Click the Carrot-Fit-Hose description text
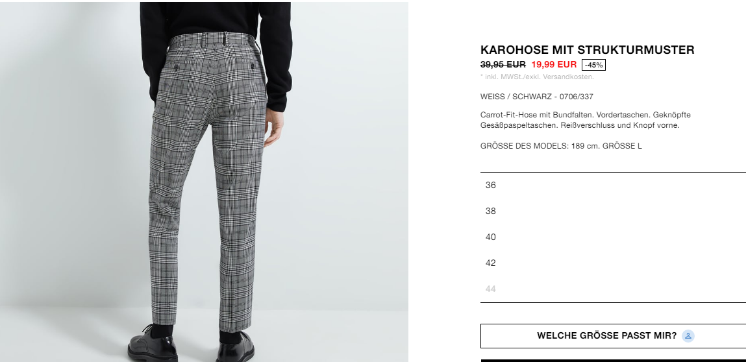Image resolution: width=746 pixels, height=362 pixels. [586, 120]
